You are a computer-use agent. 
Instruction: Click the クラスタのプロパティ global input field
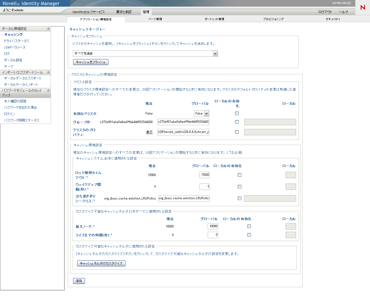coord(183,132)
